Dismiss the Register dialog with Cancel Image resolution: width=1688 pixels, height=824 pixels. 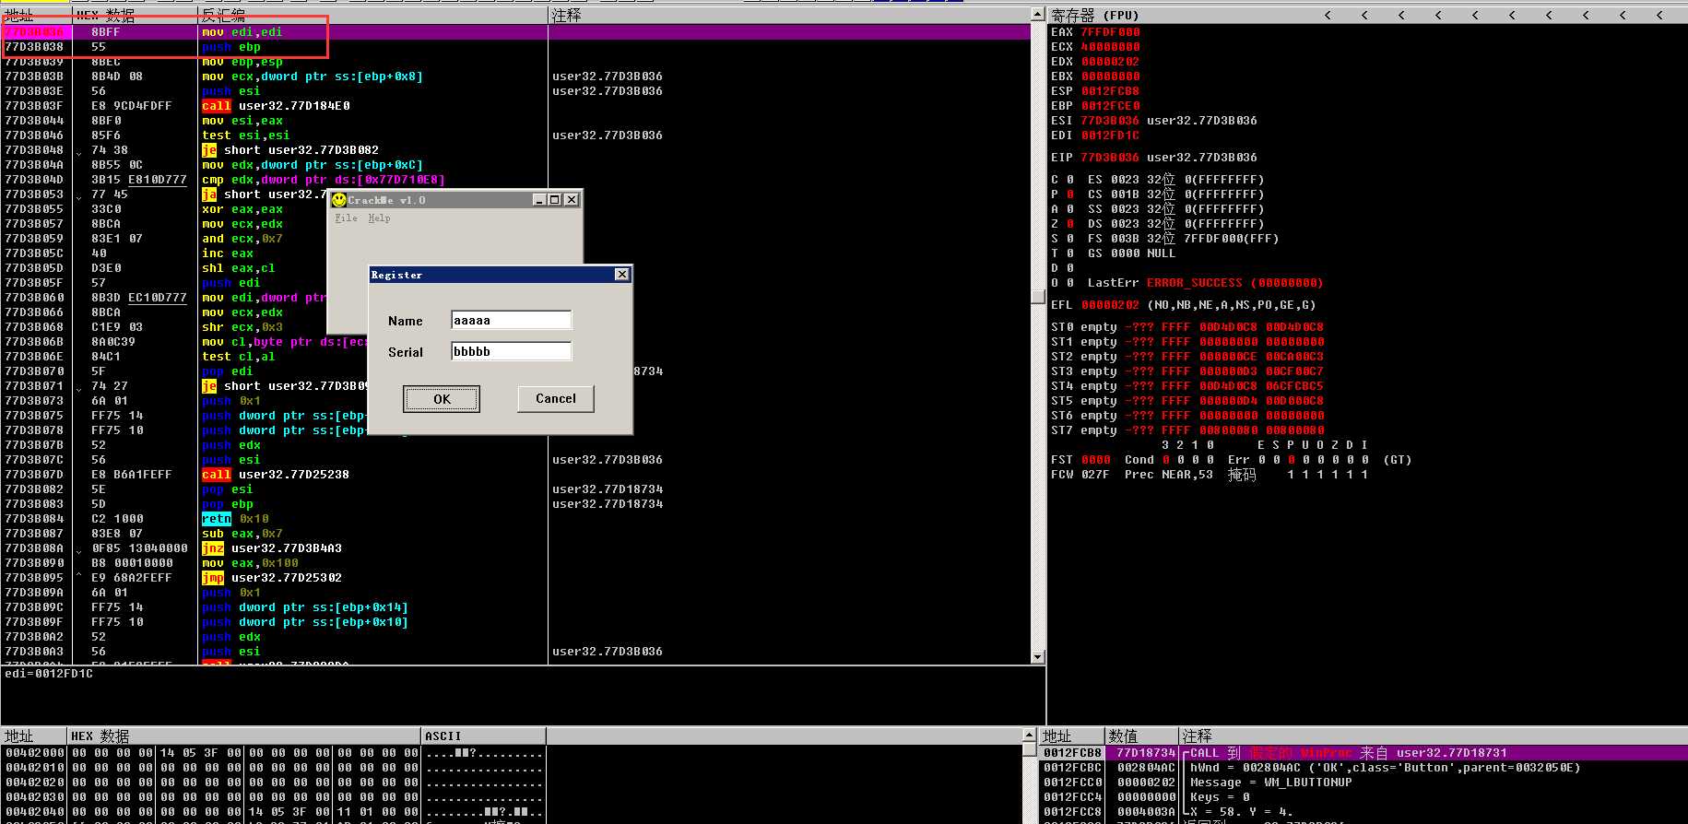coord(556,399)
